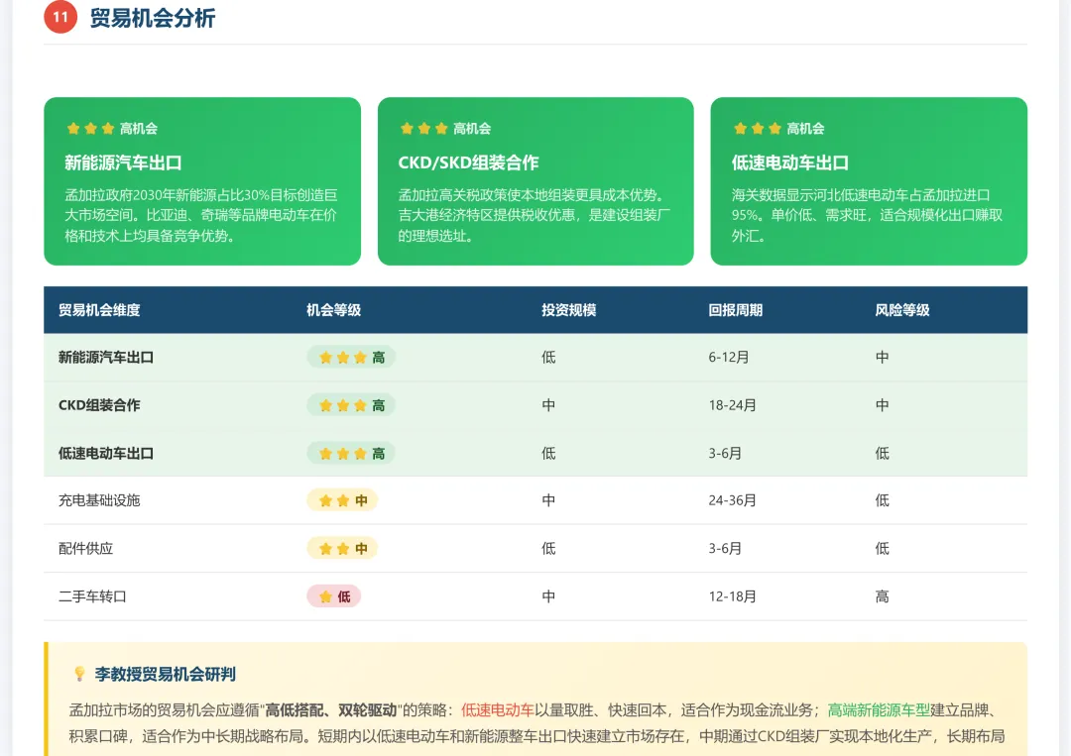Screen dimensions: 1071x756
Task: Click the 新能源汽车出口 card description paragraph
Action: tap(201, 215)
